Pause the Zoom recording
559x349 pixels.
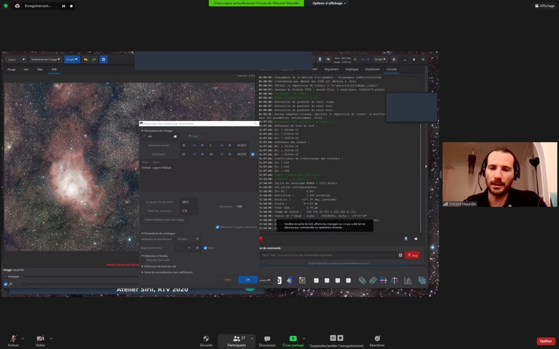tap(63, 6)
